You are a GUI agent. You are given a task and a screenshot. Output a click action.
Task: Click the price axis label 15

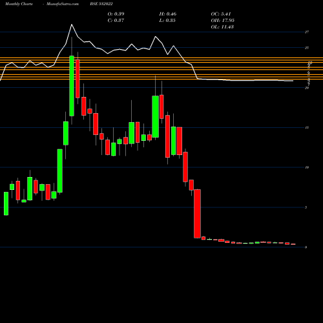pos(307,127)
